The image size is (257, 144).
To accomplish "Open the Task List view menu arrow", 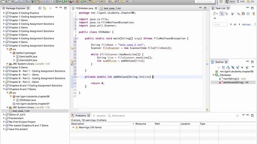I will (x=215, y=18).
